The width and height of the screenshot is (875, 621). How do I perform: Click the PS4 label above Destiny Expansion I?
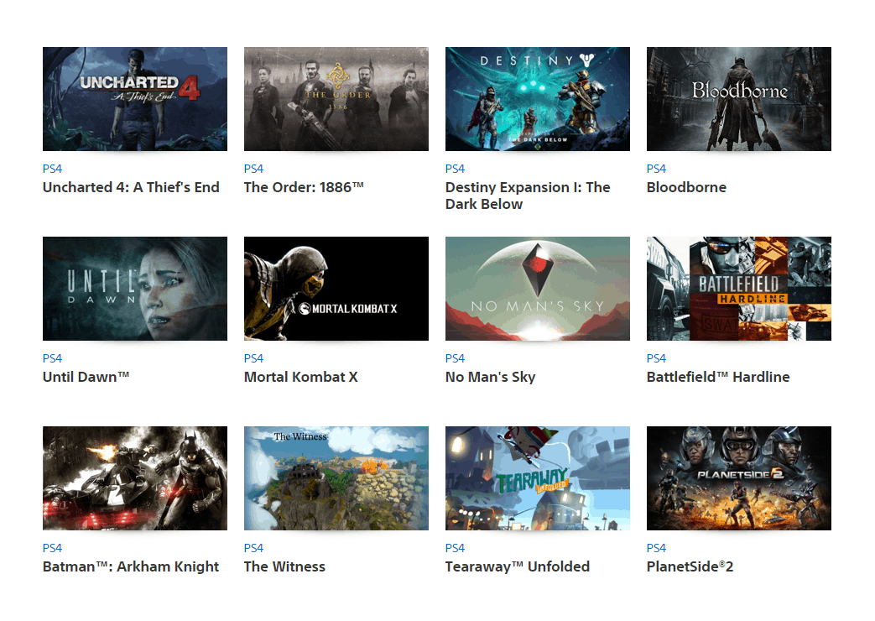tap(456, 169)
